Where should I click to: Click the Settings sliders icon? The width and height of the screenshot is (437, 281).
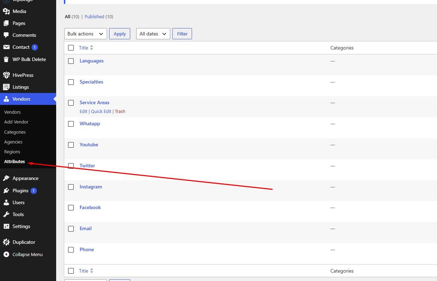pos(6,226)
